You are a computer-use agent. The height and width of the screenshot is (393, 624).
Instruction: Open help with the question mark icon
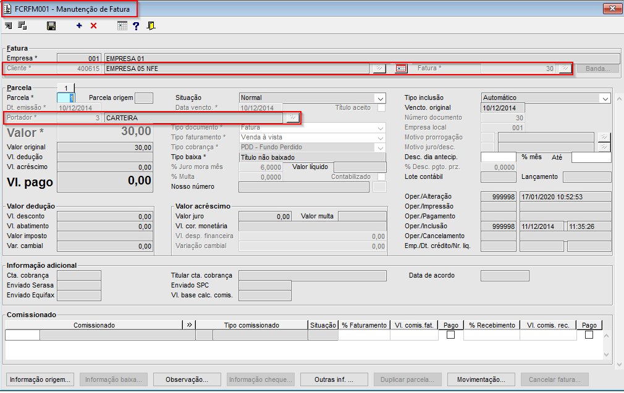136,26
